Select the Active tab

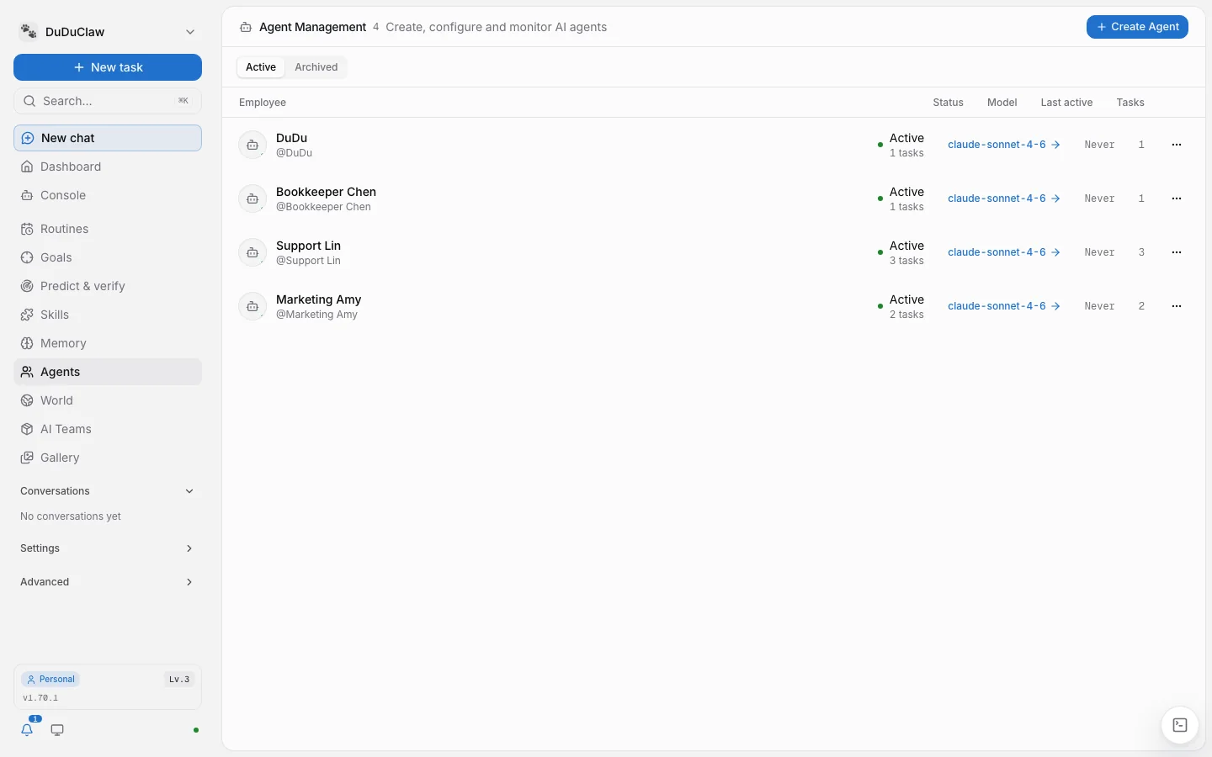pos(261,67)
